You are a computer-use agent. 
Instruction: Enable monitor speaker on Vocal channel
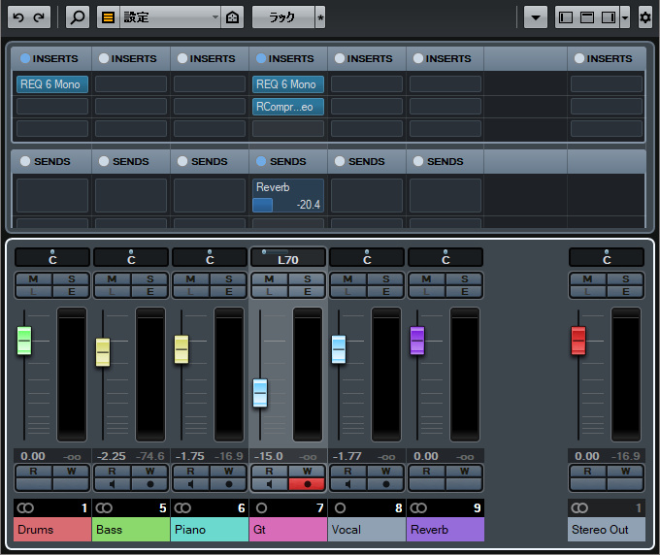click(x=347, y=484)
